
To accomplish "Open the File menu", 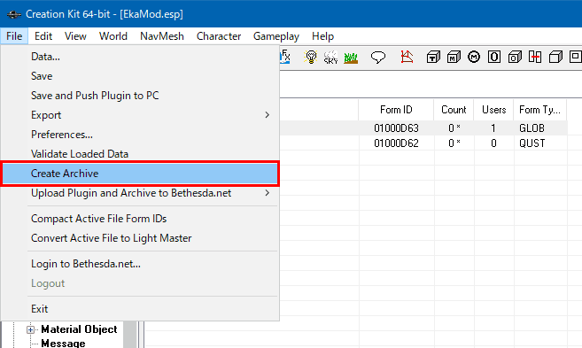I will (14, 36).
